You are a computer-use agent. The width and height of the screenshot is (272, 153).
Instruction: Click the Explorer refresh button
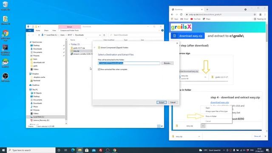coord(104,35)
